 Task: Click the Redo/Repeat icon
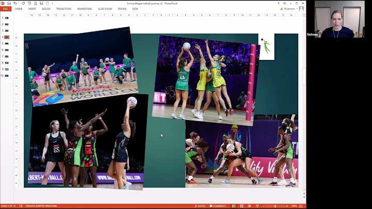click(23, 3)
